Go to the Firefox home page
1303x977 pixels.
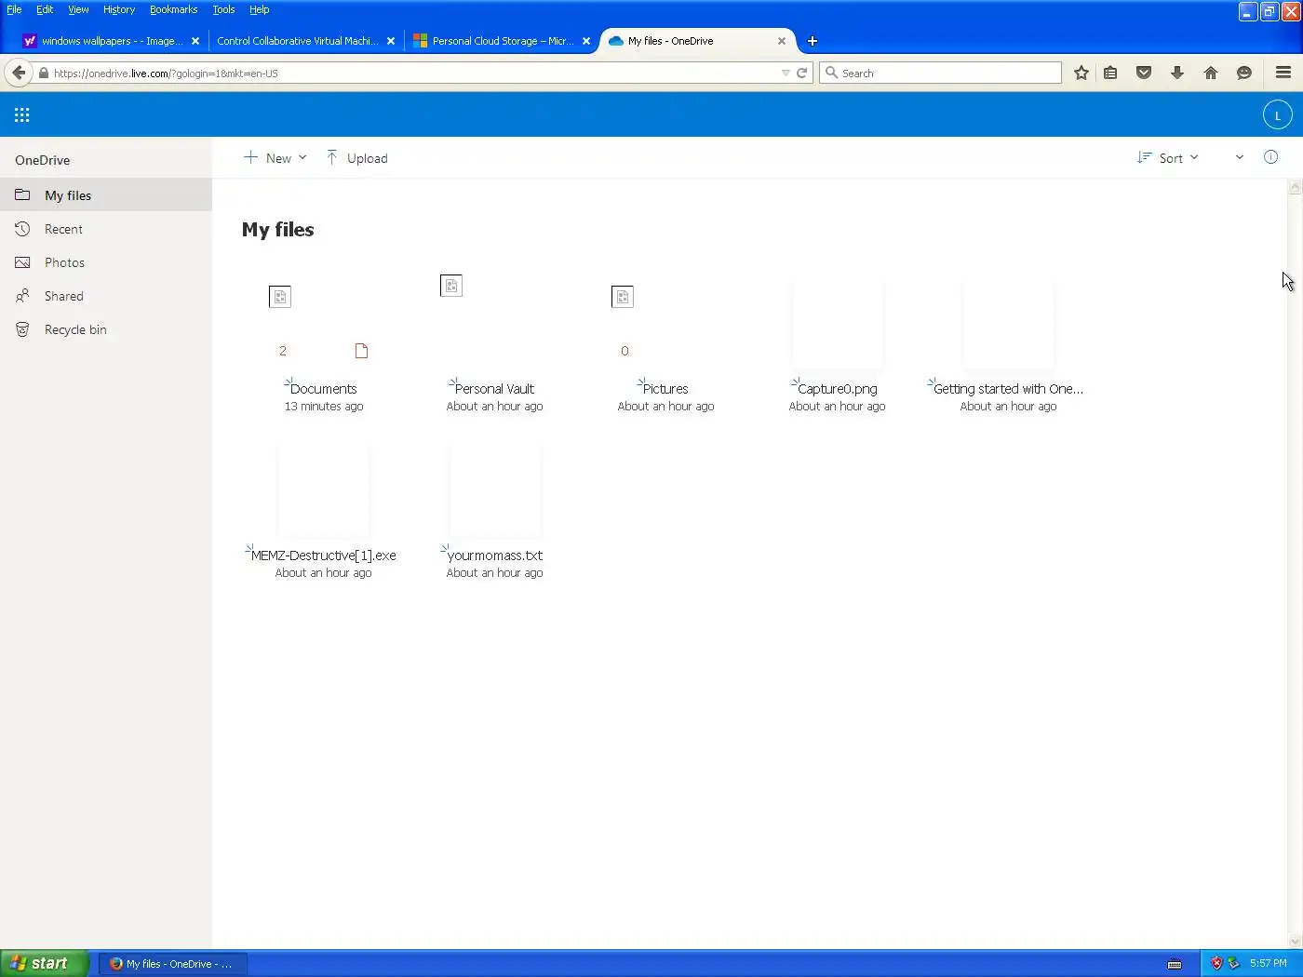coord(1211,73)
